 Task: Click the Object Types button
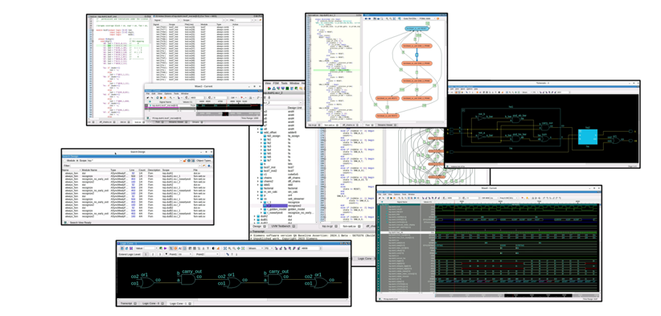click(203, 161)
